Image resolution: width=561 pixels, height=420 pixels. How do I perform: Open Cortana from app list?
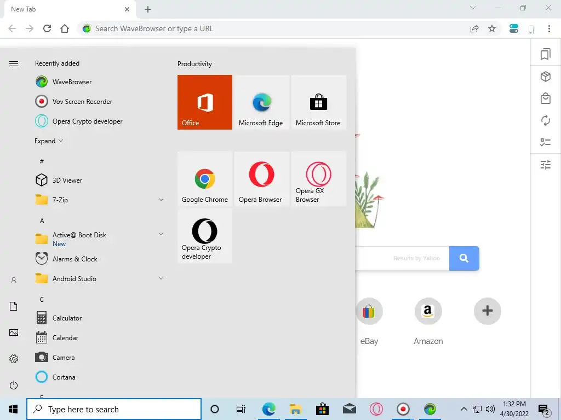tap(99, 377)
